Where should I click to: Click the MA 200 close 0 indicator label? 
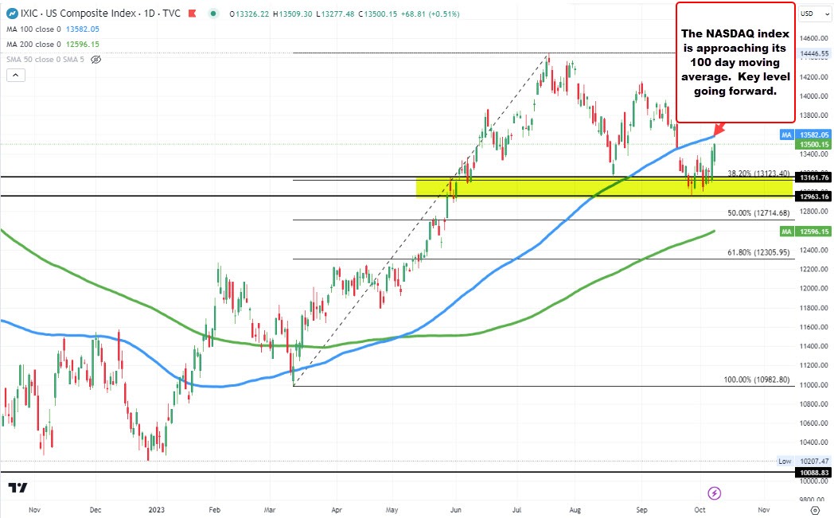pyautogui.click(x=34, y=44)
